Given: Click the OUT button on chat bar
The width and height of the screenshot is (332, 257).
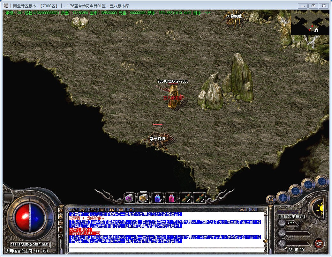Looking at the screenshot, I should pyautogui.click(x=243, y=209).
